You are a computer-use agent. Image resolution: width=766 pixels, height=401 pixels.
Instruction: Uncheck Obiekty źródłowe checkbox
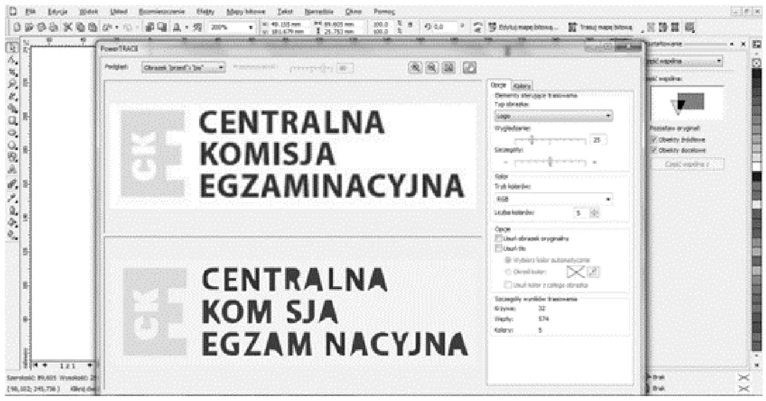click(654, 140)
